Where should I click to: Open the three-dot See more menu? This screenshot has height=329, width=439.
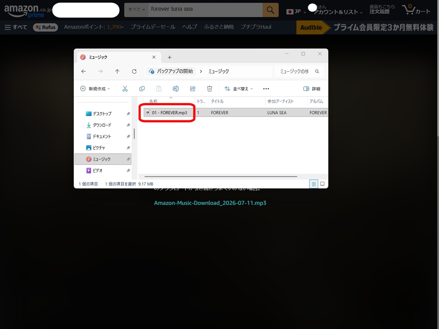266,89
